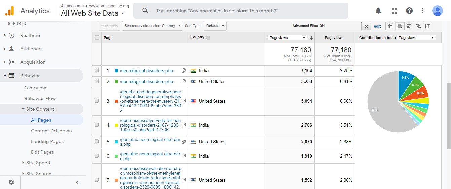The image size is (451, 189).
Task: Open the admin settings gear
Action: 11,182
